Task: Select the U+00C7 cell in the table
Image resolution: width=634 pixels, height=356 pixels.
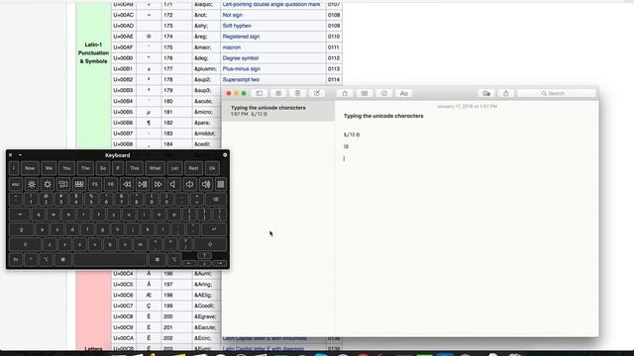Action: 124,306
